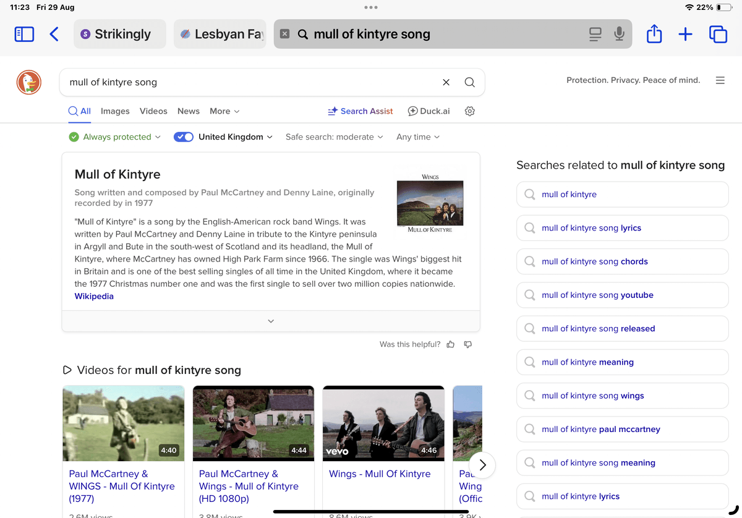
Task: Close the current tab with the X icon
Action: click(284, 34)
